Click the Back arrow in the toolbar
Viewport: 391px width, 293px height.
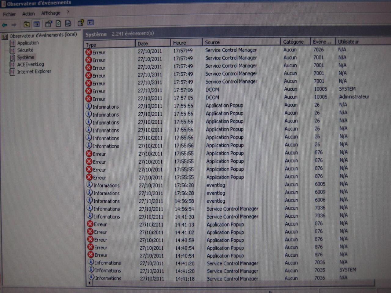click(x=5, y=25)
